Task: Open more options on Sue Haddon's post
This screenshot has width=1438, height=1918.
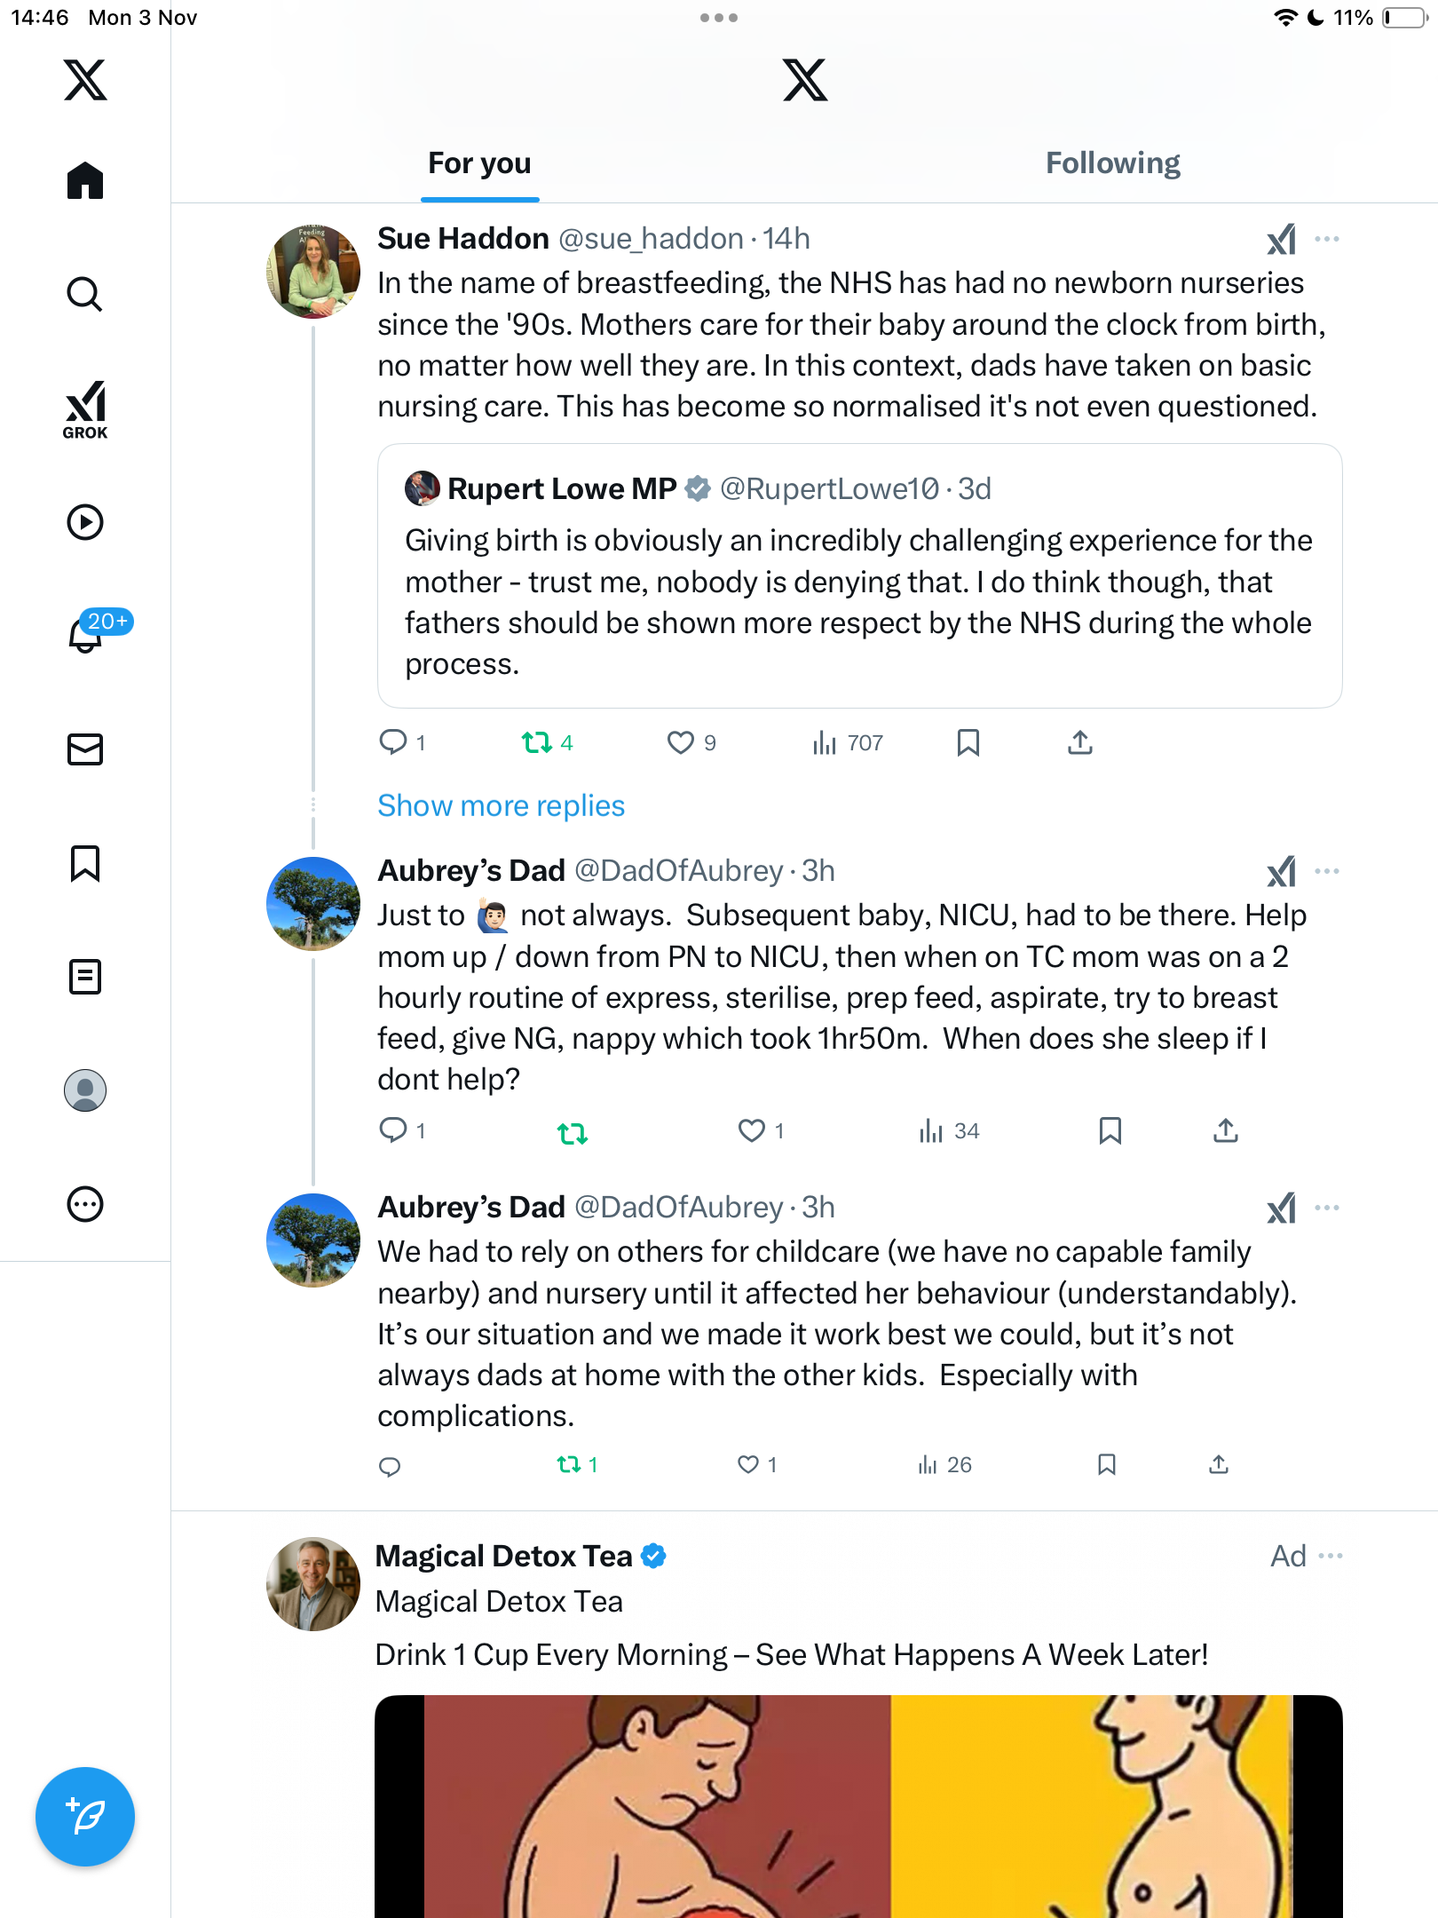Action: click(x=1327, y=239)
